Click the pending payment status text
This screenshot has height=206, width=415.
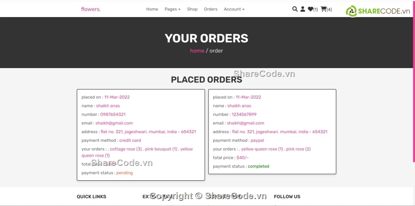[125, 173]
